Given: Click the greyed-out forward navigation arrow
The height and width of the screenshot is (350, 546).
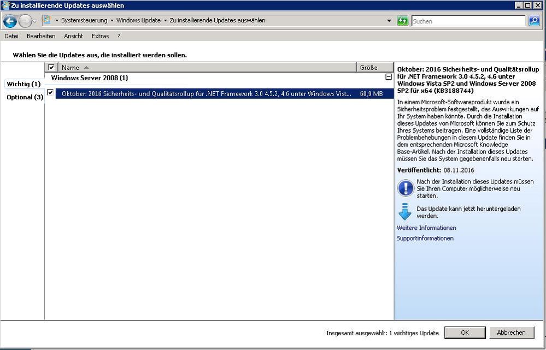Looking at the screenshot, I should 25,21.
